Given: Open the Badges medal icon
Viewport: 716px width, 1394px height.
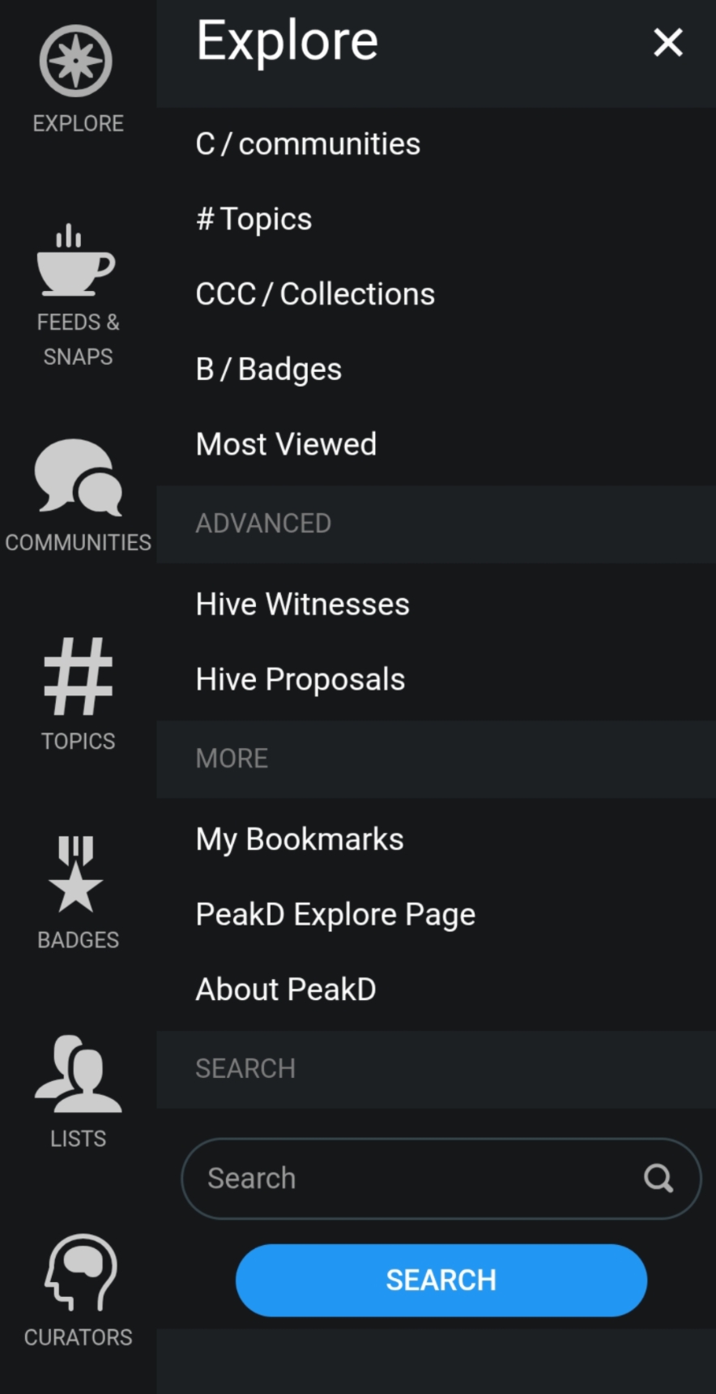Looking at the screenshot, I should [77, 874].
